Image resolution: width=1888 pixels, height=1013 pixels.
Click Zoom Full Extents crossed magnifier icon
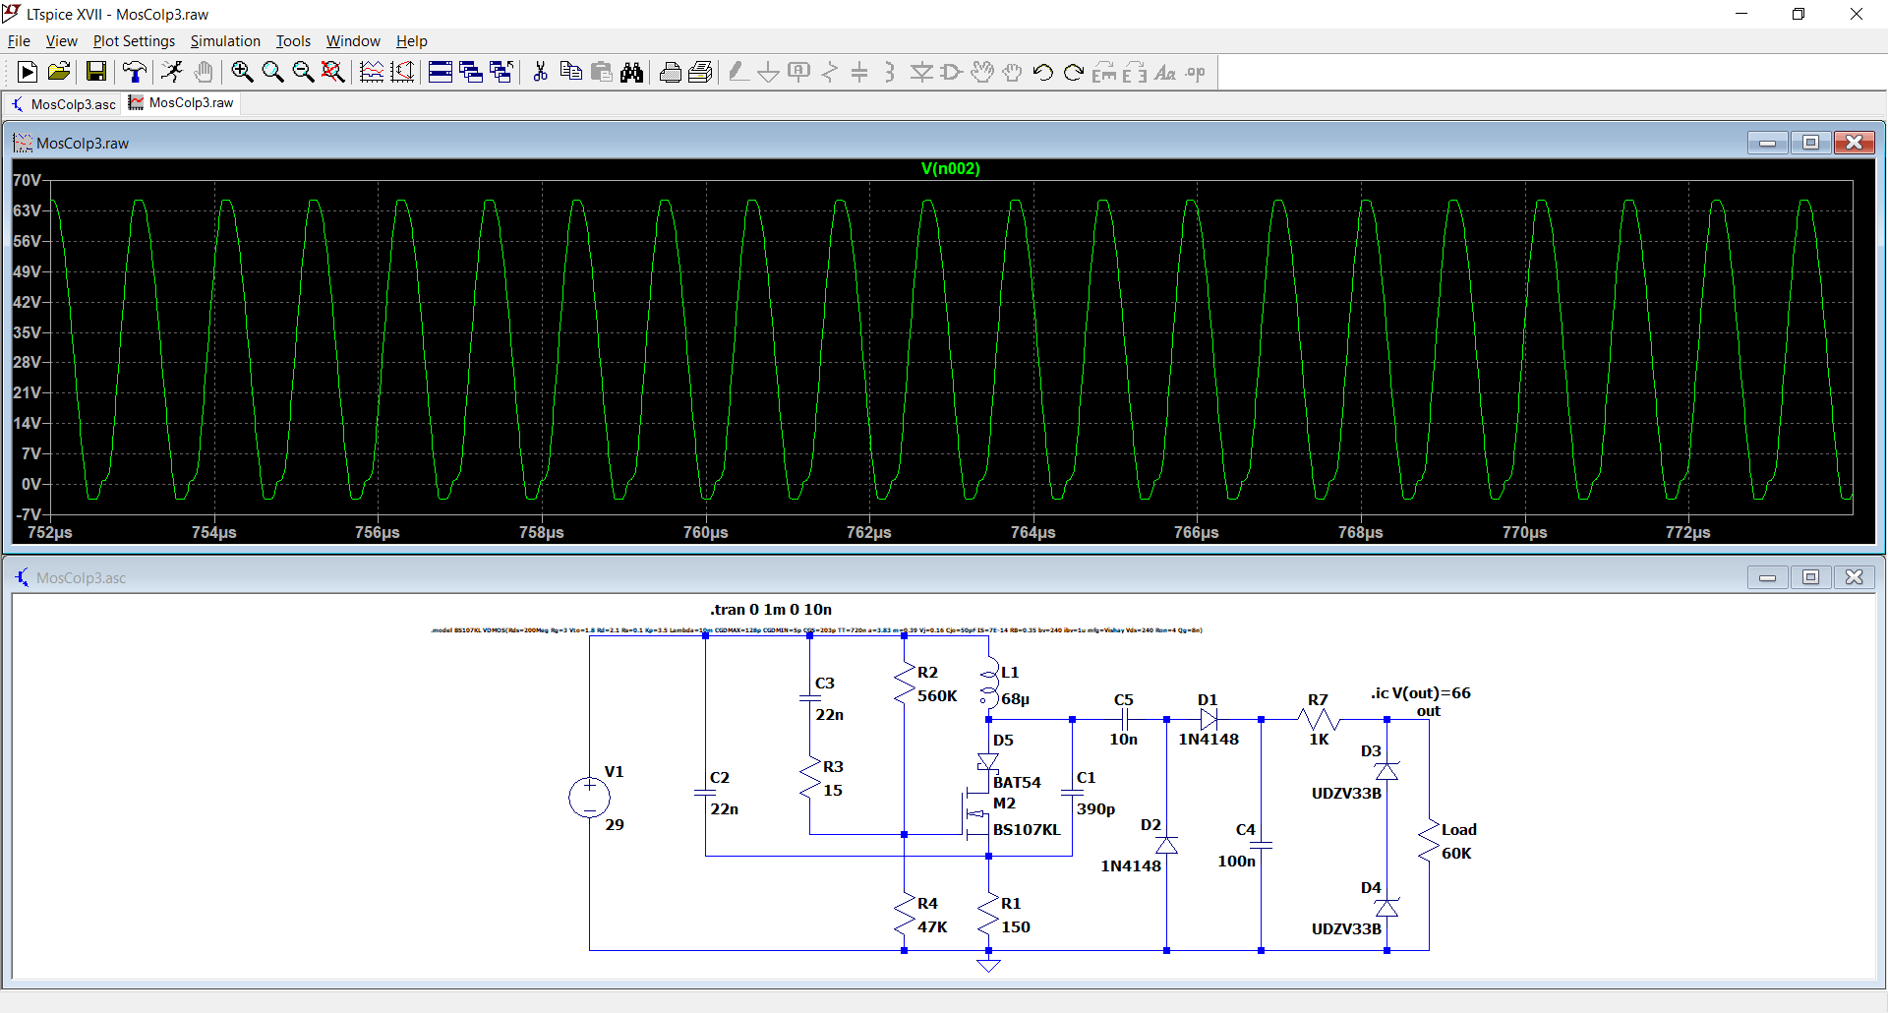click(x=333, y=72)
